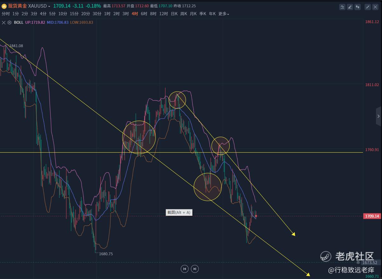The width and height of the screenshot is (382, 279).
Task: Switch to 15分 timeframe
Action: click(74, 14)
